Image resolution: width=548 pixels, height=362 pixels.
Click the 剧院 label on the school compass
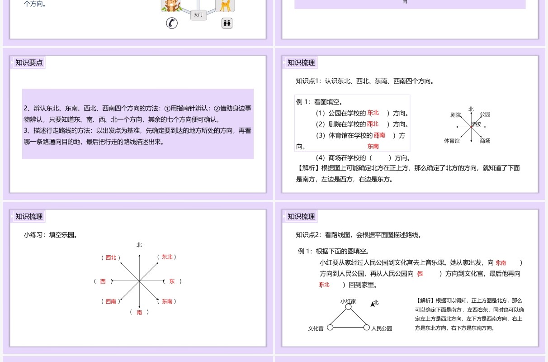pyautogui.click(x=456, y=115)
